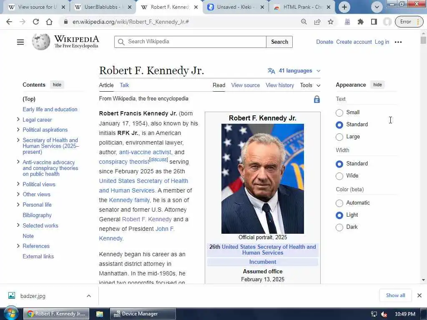
Task: Click the profile avatar icon
Action: 387,22
